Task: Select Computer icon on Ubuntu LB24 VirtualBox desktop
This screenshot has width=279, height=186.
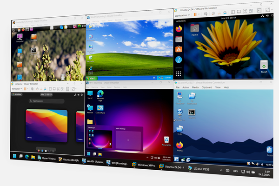Action: pos(20,38)
